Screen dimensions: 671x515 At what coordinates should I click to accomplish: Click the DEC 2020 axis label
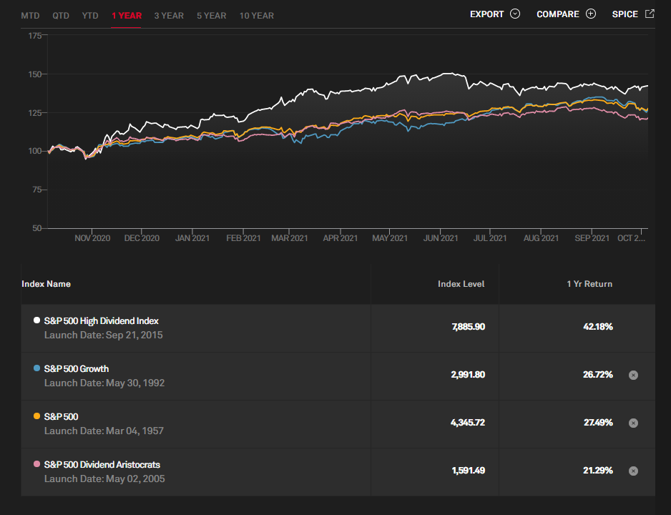[142, 238]
